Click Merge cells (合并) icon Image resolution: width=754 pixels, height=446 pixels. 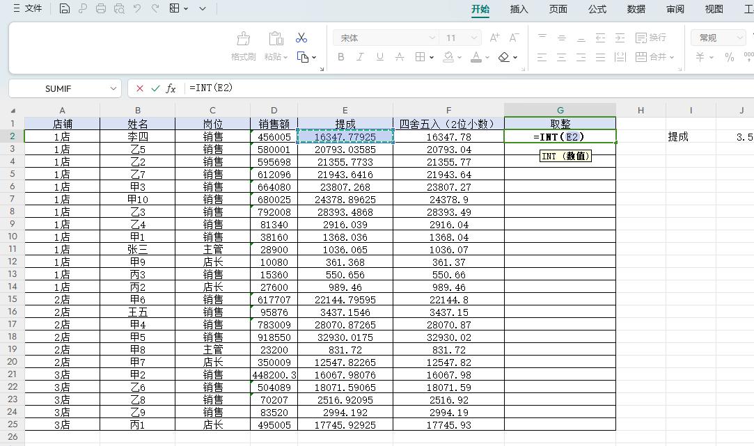(x=641, y=57)
